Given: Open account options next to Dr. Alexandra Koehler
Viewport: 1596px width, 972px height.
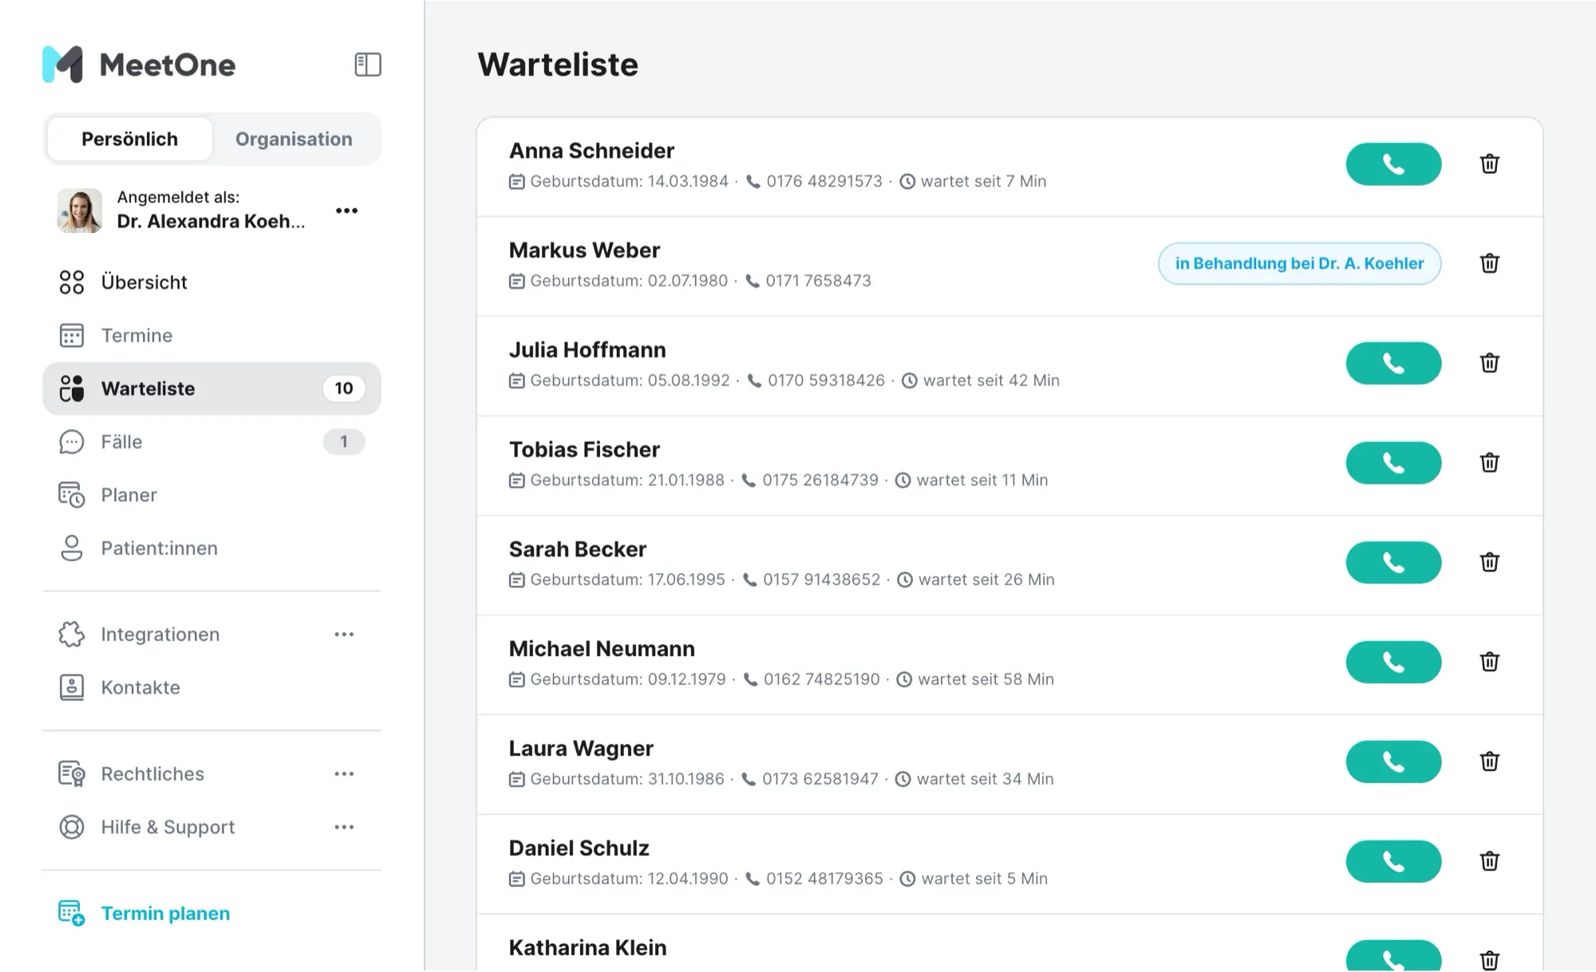Looking at the screenshot, I should tap(346, 211).
